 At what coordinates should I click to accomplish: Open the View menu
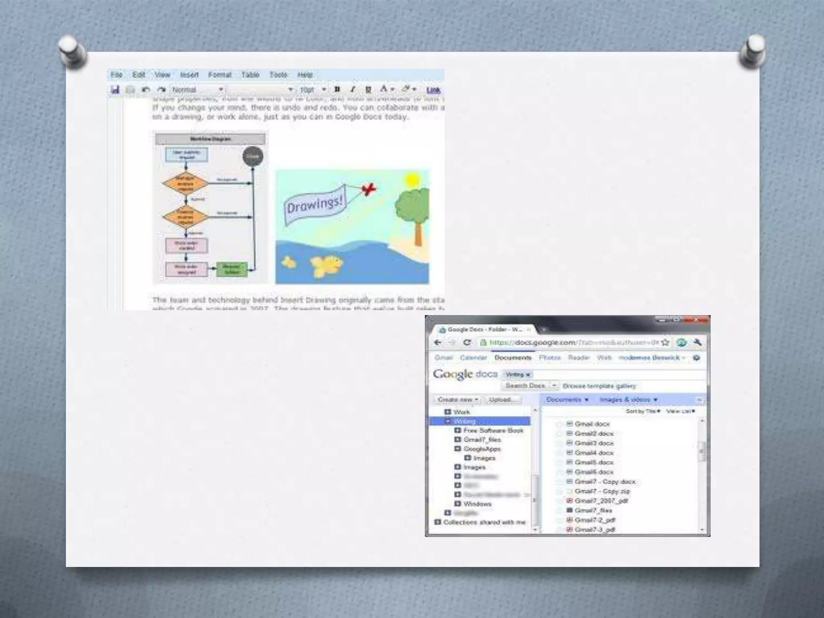162,75
